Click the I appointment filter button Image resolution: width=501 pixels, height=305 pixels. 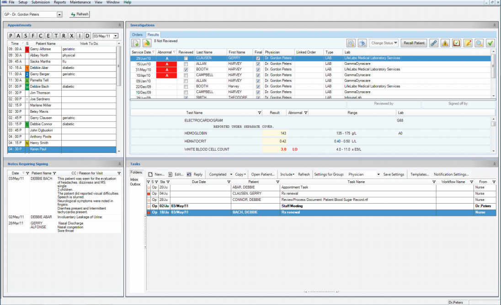(x=80, y=36)
